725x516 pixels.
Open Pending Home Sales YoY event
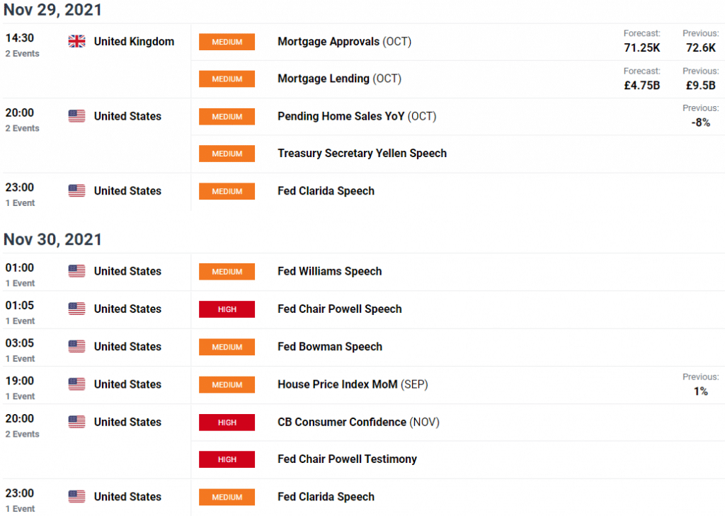[357, 116]
